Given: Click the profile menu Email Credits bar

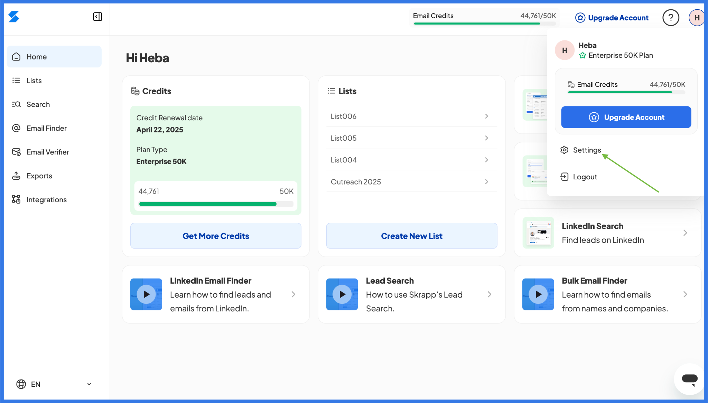Looking at the screenshot, I should point(626,92).
